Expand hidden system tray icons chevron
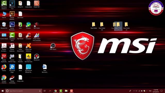The height and width of the screenshot is (93, 165). click(134, 91)
